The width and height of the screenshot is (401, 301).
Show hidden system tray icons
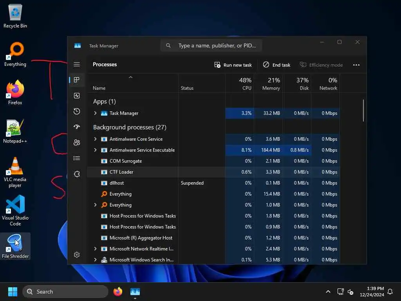[328, 292]
